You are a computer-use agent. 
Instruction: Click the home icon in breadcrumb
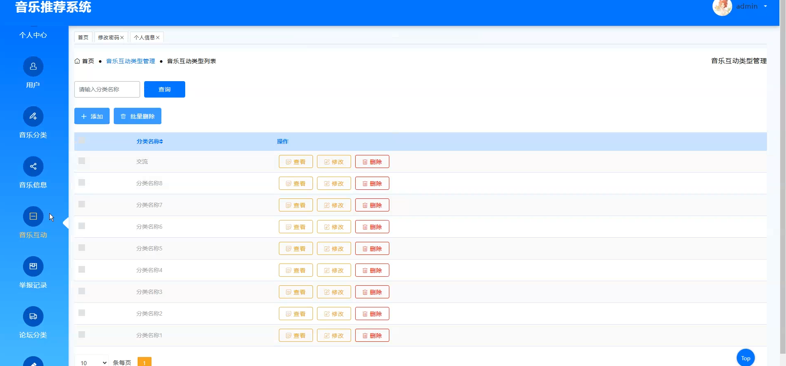coord(77,61)
